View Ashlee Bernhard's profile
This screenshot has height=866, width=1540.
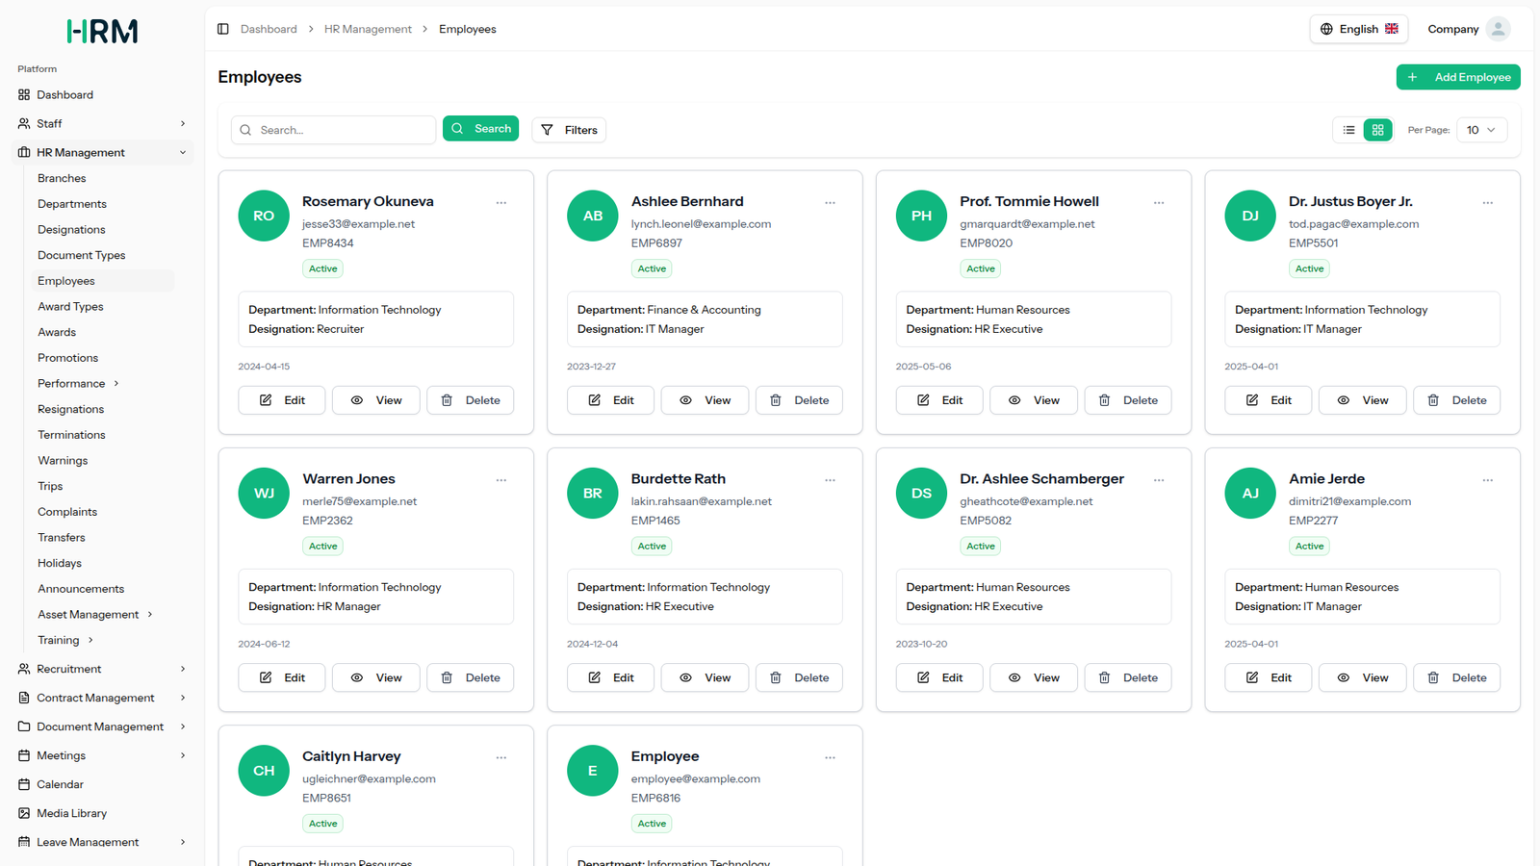pyautogui.click(x=705, y=400)
